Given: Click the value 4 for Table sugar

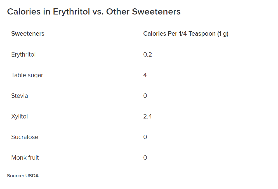Looking at the screenshot, I should click(x=145, y=75).
